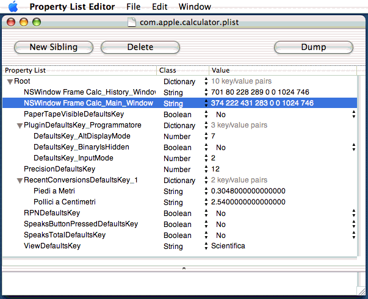The width and height of the screenshot is (368, 299).
Task: Collapse the Root disclosure triangle
Action: point(10,81)
